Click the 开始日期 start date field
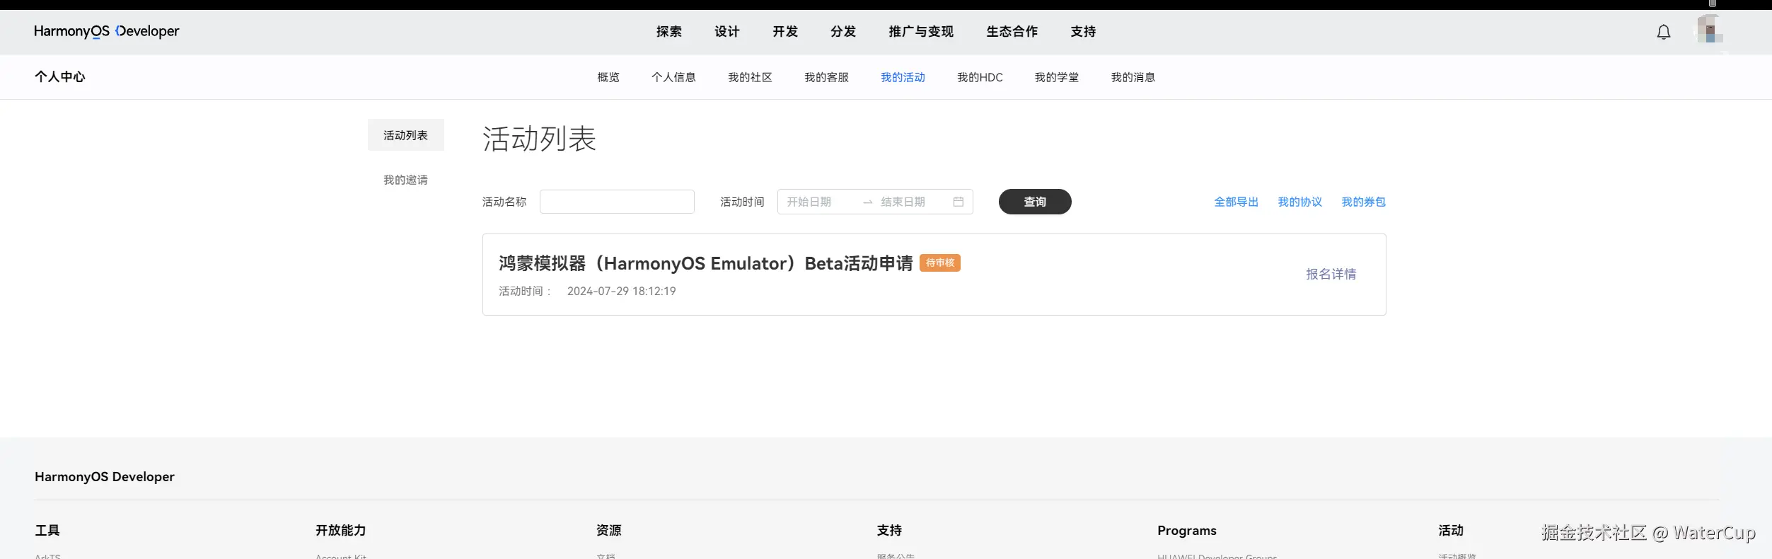1772x559 pixels. point(820,202)
